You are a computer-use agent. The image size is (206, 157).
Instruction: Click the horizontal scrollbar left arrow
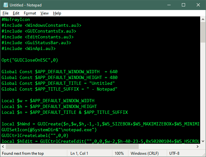3,146
